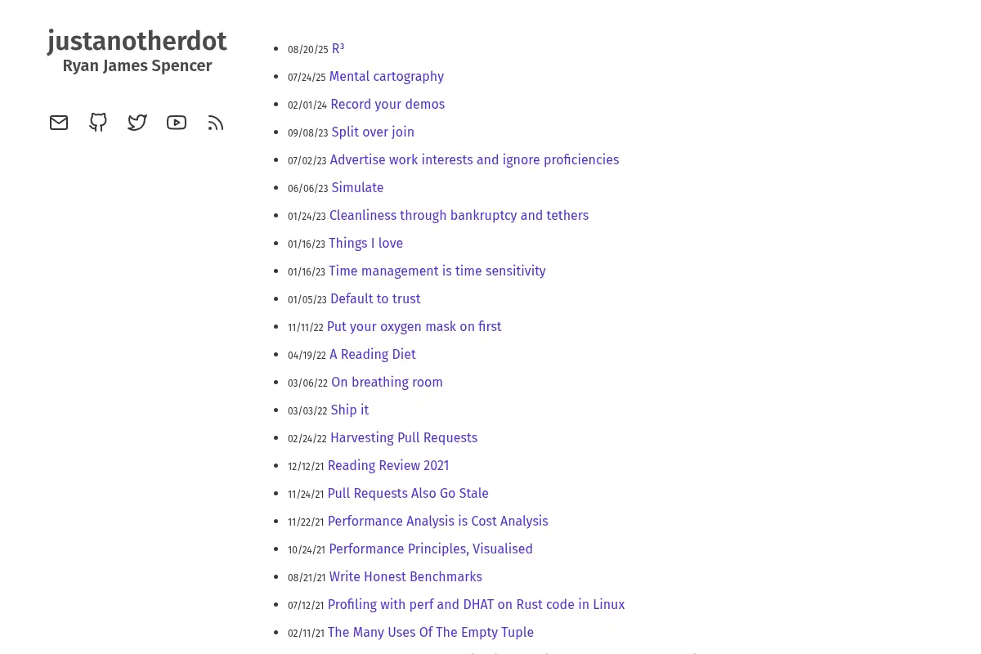Open the Twitter bird icon

(x=137, y=123)
